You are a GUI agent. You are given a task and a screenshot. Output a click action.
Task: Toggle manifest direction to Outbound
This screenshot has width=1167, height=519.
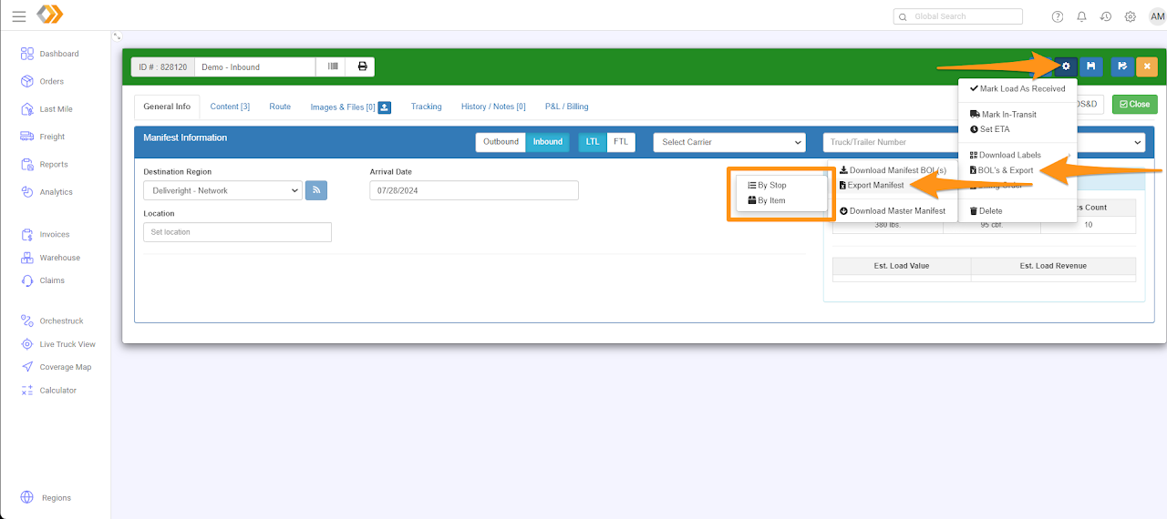[x=501, y=142]
